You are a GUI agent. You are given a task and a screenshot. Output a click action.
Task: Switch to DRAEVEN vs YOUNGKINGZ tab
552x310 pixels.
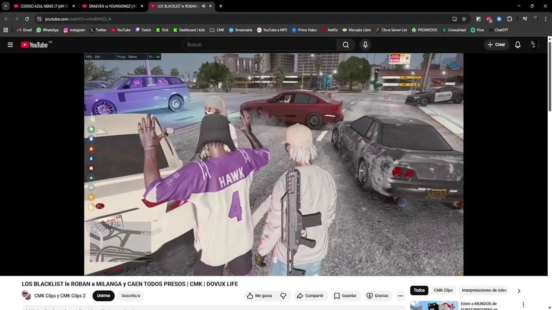pyautogui.click(x=113, y=6)
